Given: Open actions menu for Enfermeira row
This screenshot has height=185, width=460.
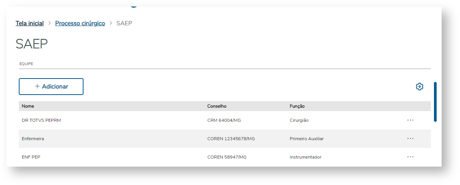Looking at the screenshot, I should pos(411,139).
